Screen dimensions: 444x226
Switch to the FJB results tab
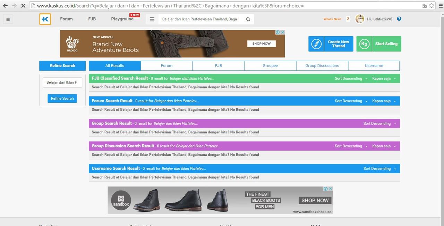[219, 66]
